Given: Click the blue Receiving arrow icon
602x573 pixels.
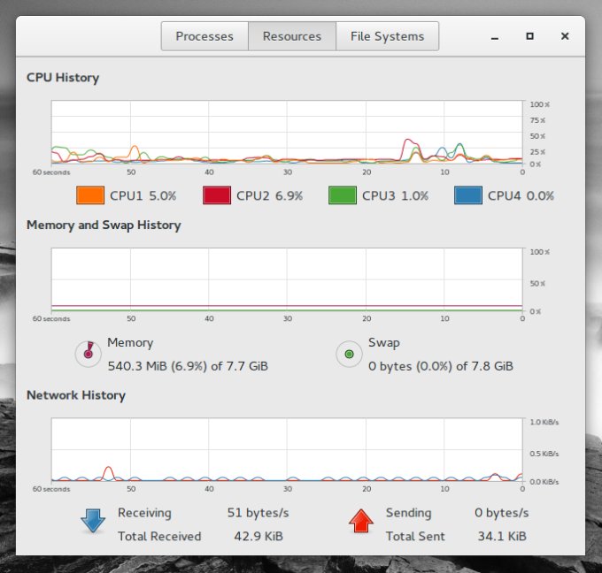Looking at the screenshot, I should (93, 521).
